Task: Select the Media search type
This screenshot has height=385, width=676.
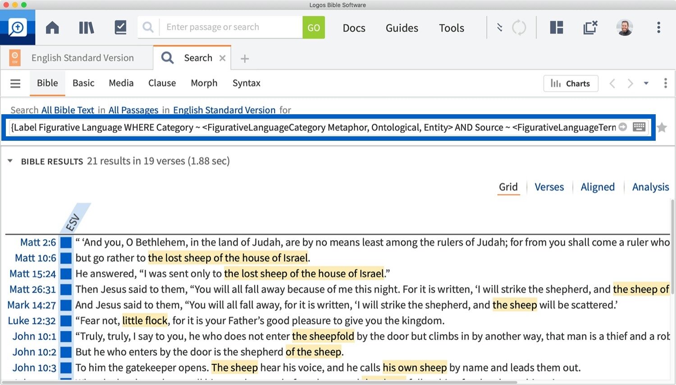Action: click(121, 83)
